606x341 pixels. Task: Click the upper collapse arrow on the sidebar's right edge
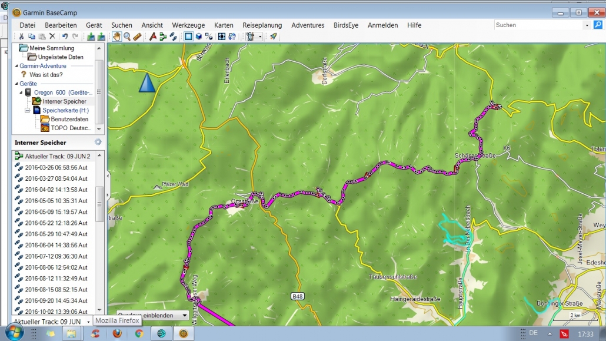tap(108, 176)
